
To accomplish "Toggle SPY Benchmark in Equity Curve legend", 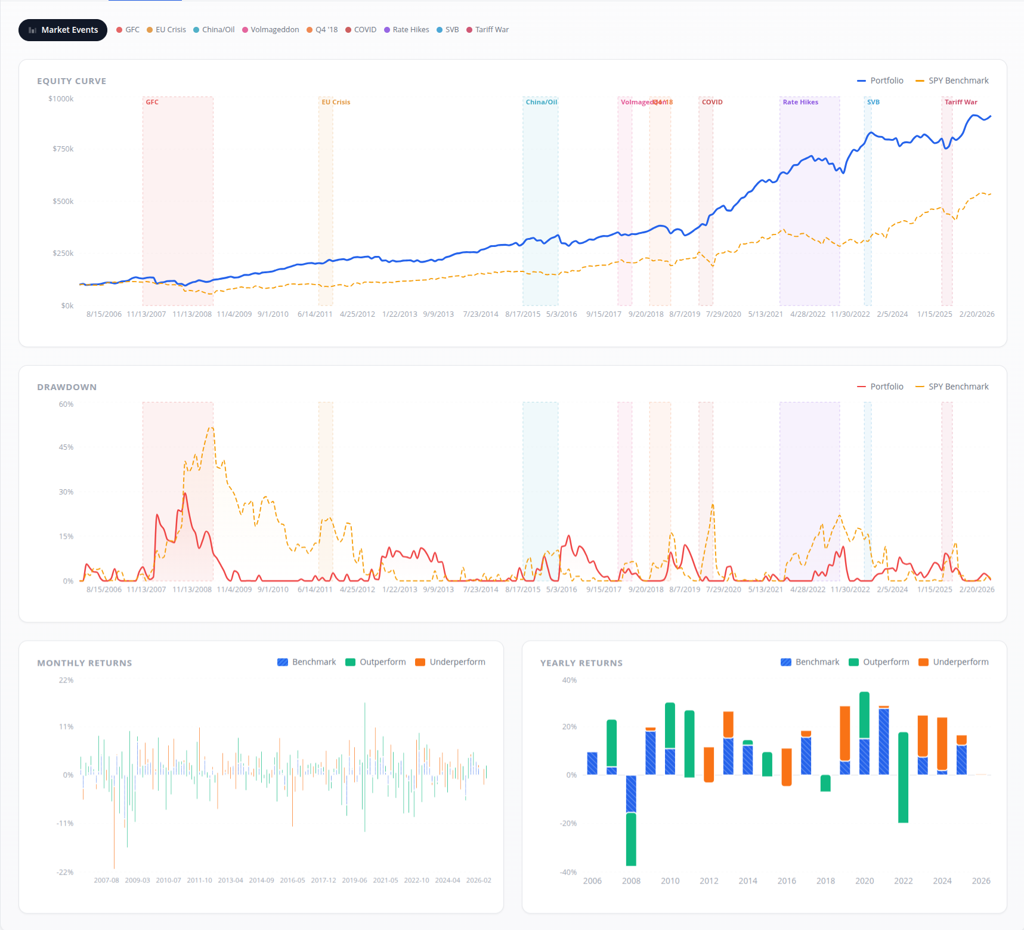I will pyautogui.click(x=952, y=81).
